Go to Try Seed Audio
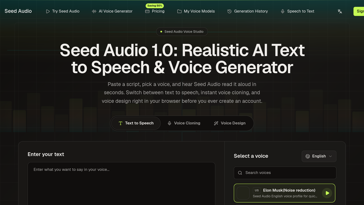Image resolution: width=364 pixels, height=205 pixels. click(x=63, y=11)
